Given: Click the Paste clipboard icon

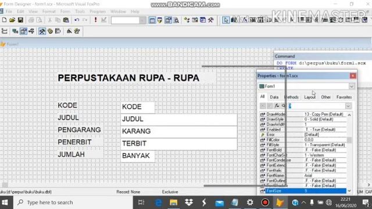Looking at the screenshot, I should pyautogui.click(x=66, y=20).
